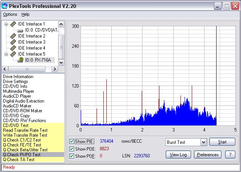Screen dimensions: 241x172
Task: Open Digital Audio Extraction
Action: coord(24,101)
